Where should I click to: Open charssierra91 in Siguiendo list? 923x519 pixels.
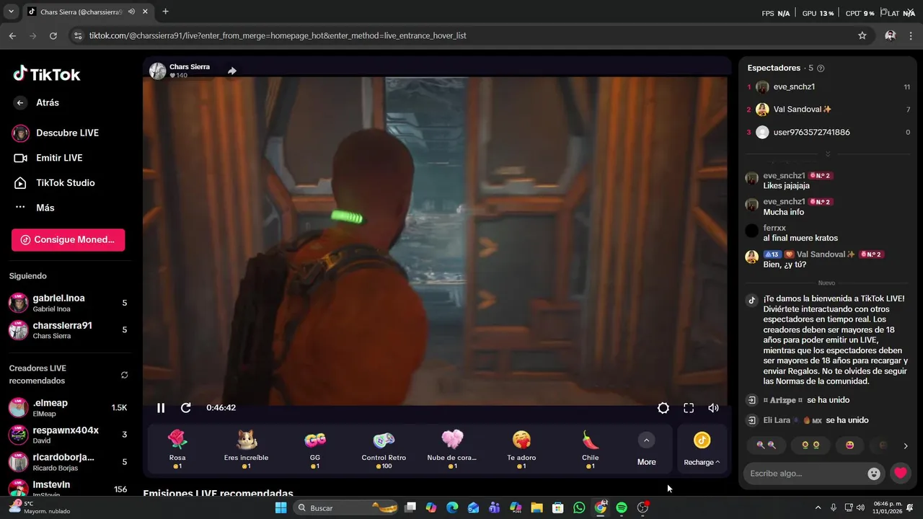[x=69, y=330]
